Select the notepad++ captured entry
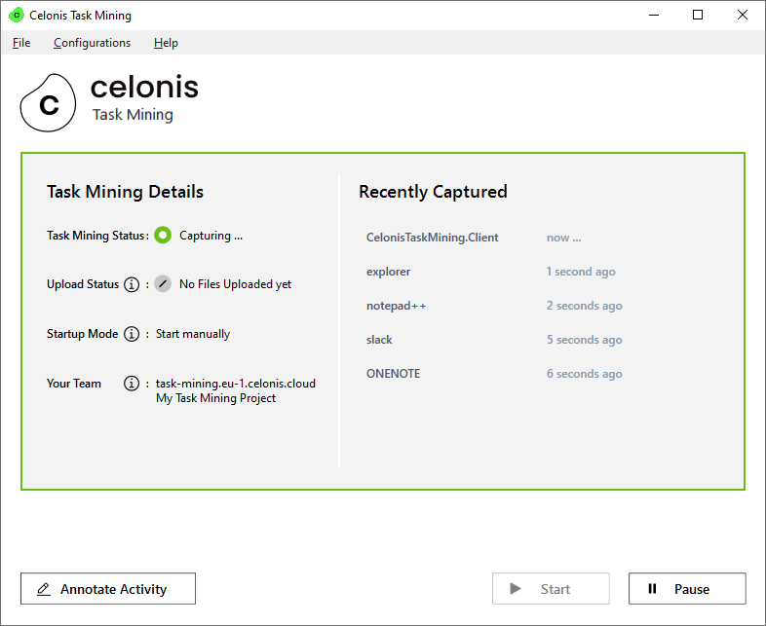This screenshot has height=626, width=766. click(397, 306)
